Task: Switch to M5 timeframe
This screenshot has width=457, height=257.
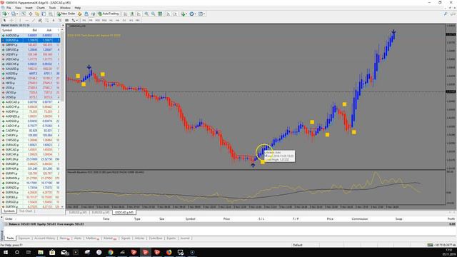Action: (91, 20)
